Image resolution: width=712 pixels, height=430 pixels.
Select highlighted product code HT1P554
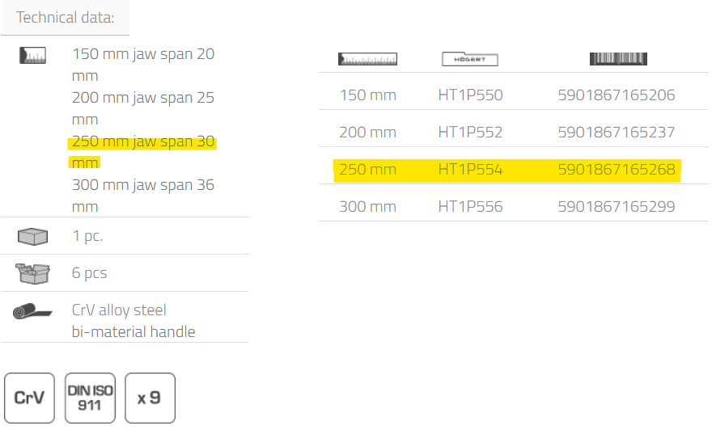click(470, 170)
